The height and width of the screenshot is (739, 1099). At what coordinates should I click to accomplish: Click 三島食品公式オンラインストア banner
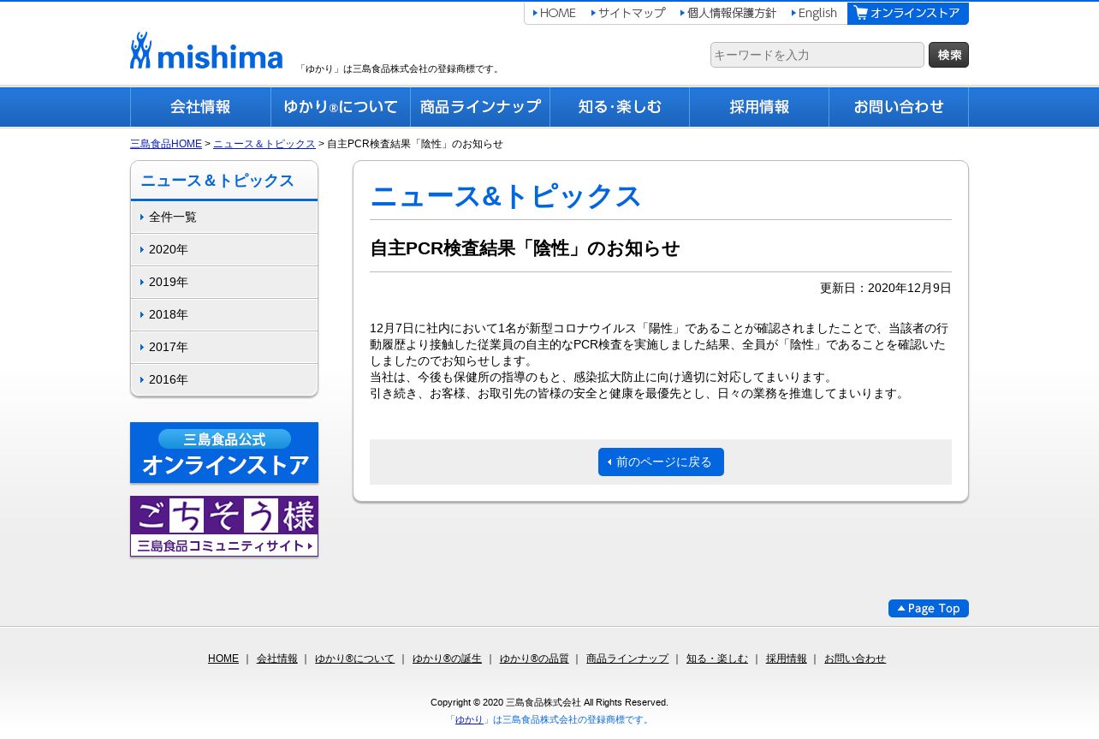pos(224,453)
